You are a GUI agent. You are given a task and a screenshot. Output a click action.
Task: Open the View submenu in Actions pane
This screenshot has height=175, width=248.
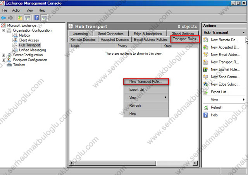coord(224,99)
